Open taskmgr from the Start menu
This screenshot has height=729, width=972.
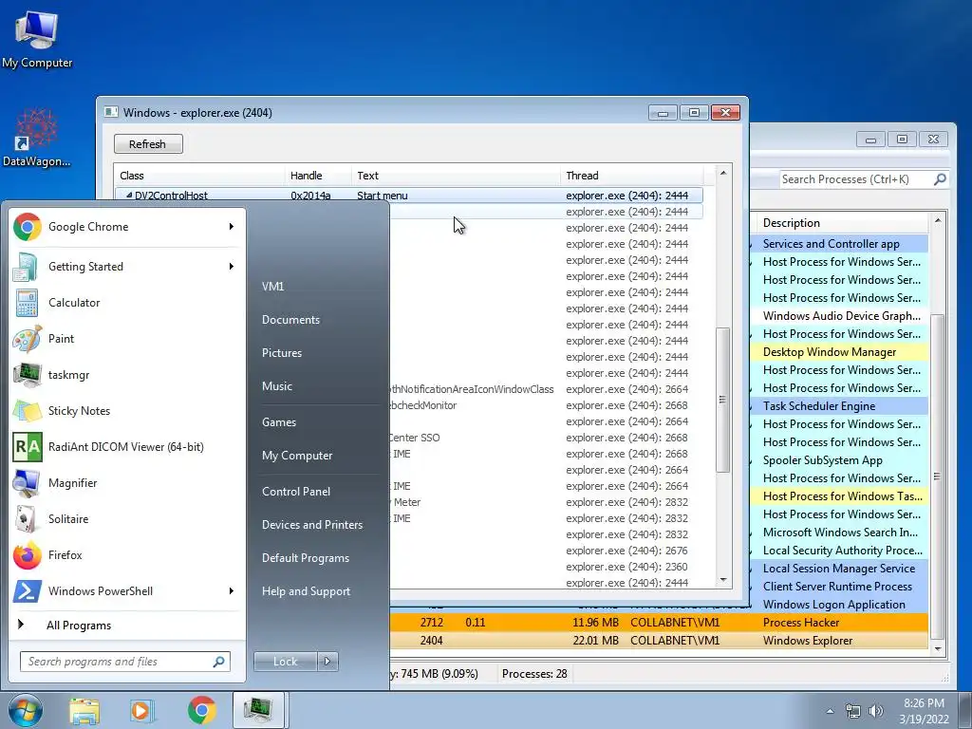(x=126, y=375)
